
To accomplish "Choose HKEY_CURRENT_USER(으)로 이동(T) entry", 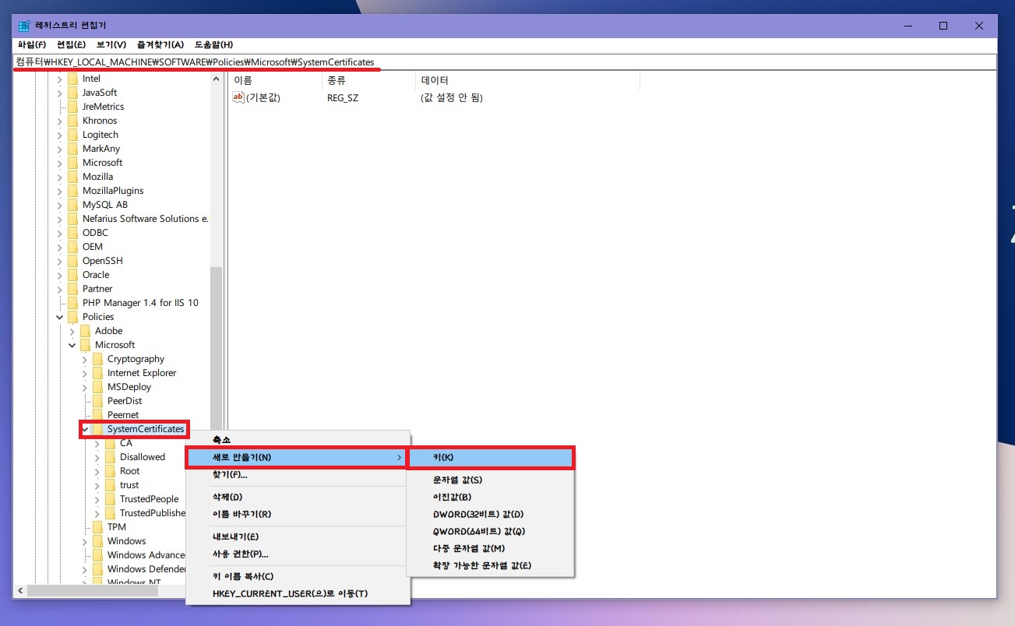I will [x=298, y=593].
